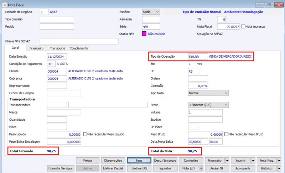Click the Data Saída field 00/00/00
The height and width of the screenshot is (173, 285).
point(198,142)
